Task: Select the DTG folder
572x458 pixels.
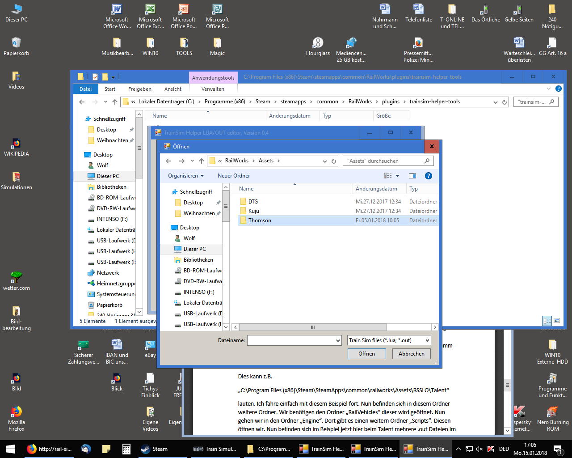Action: tap(253, 202)
